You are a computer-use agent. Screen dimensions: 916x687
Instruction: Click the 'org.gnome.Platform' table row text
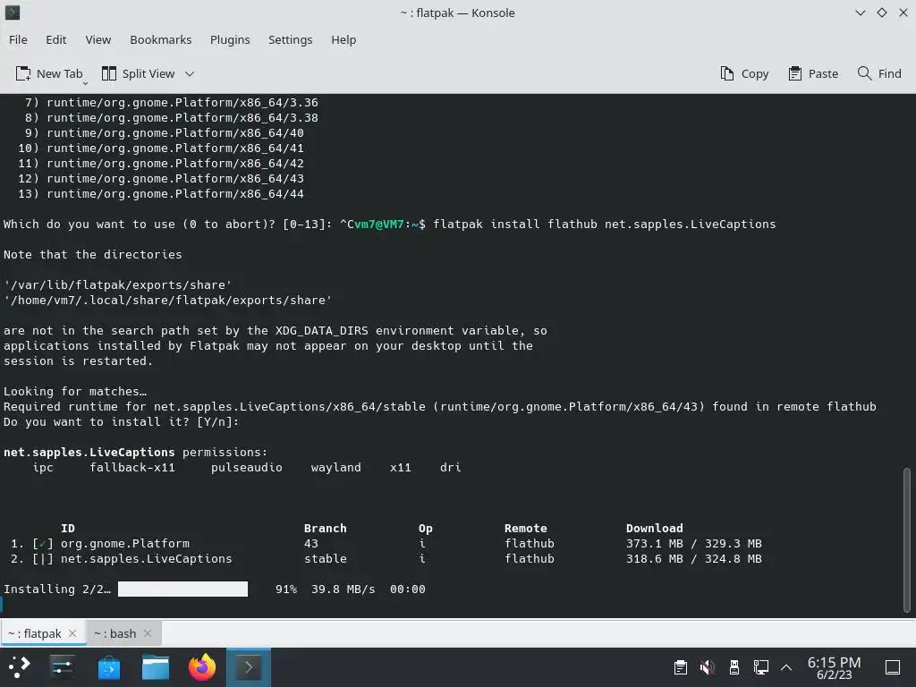[125, 543]
